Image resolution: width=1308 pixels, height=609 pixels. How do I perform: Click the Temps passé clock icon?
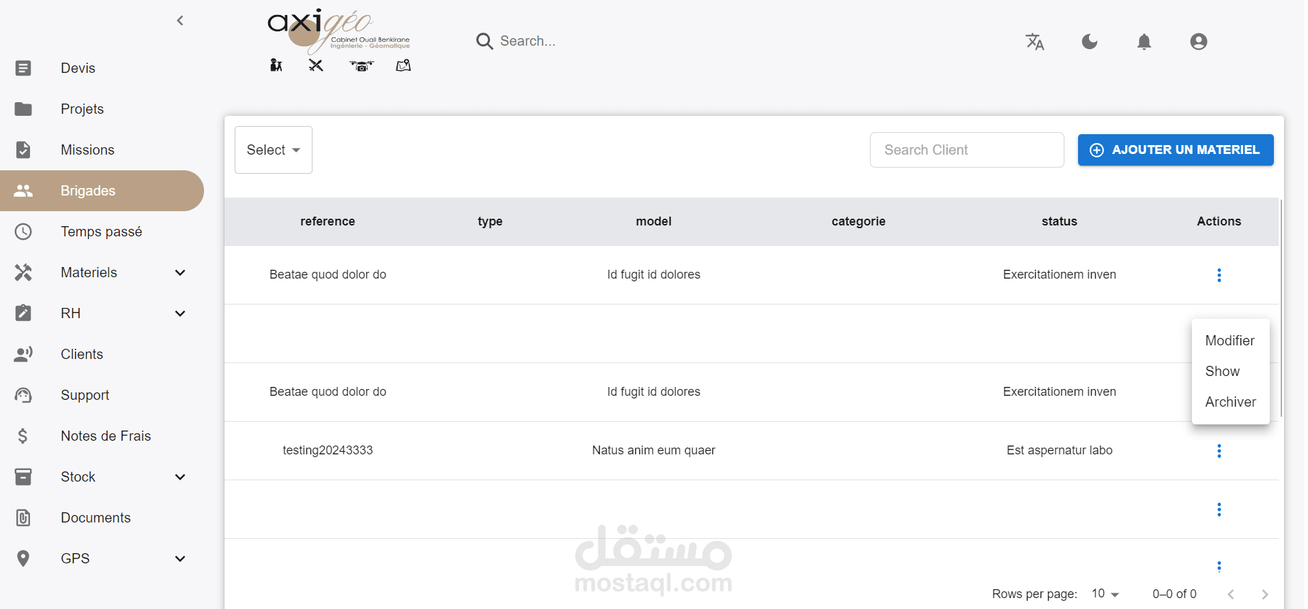(x=23, y=232)
